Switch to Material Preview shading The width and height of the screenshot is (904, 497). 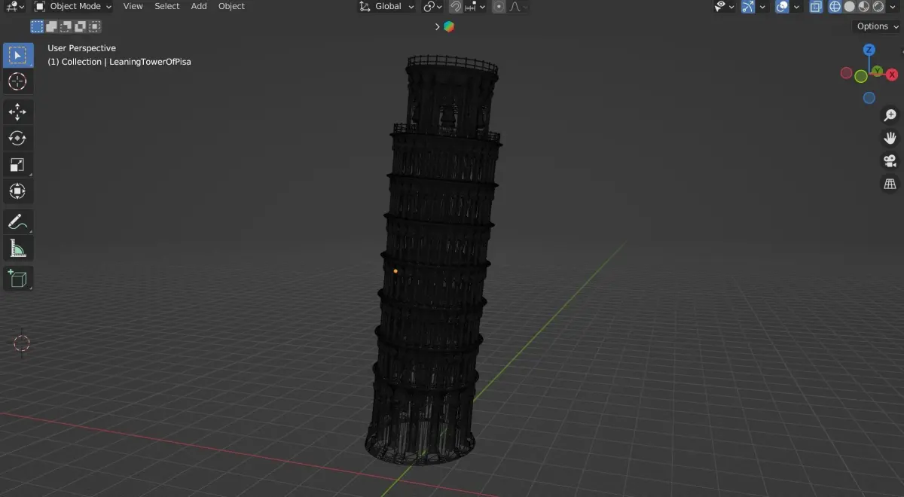864,7
